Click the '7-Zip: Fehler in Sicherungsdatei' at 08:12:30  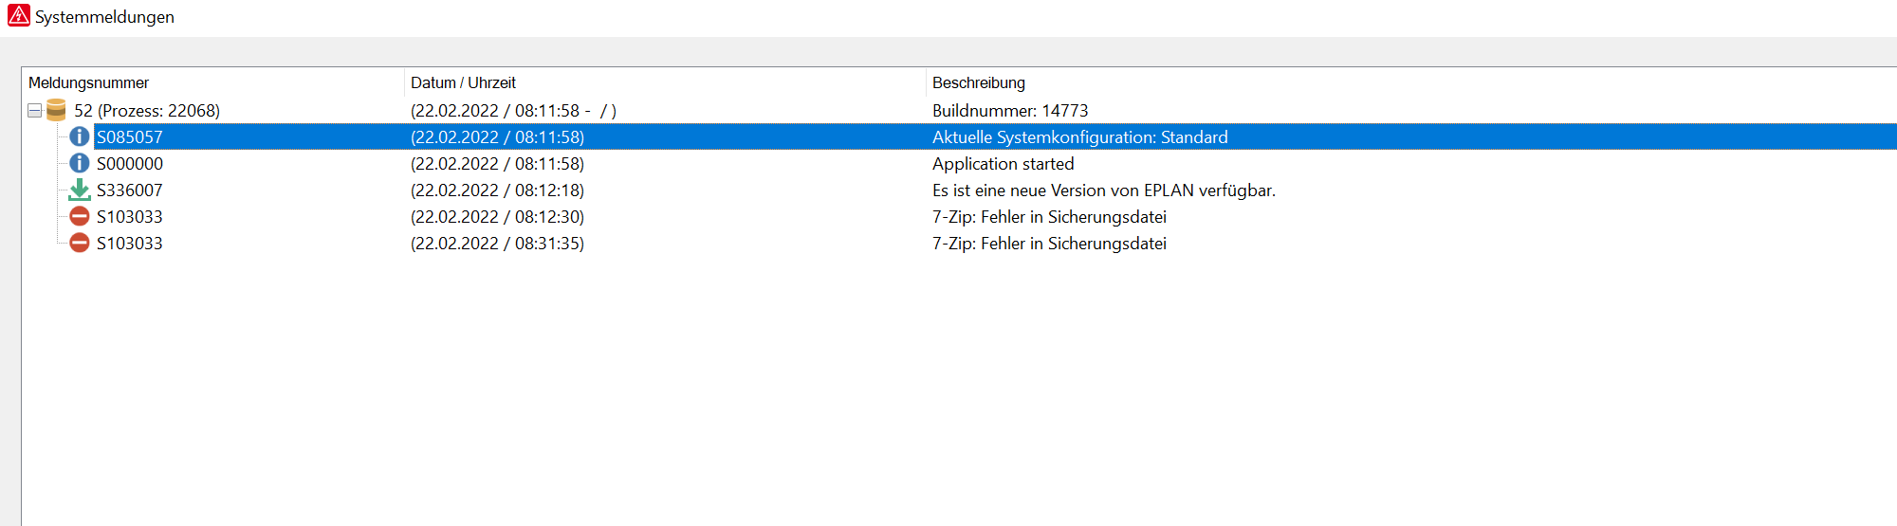coord(1049,217)
